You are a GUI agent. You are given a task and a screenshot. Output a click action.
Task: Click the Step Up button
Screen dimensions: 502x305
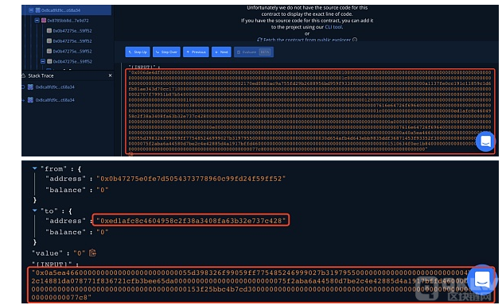138,52
